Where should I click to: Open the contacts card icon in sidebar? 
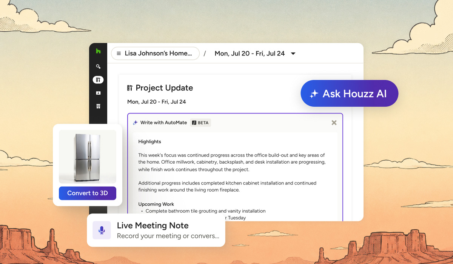click(98, 93)
